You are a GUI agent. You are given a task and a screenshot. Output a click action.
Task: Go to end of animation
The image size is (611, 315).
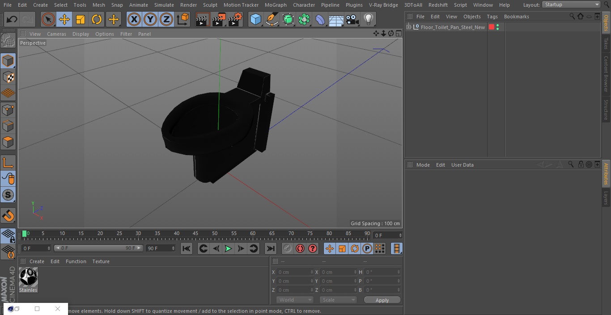coord(271,249)
